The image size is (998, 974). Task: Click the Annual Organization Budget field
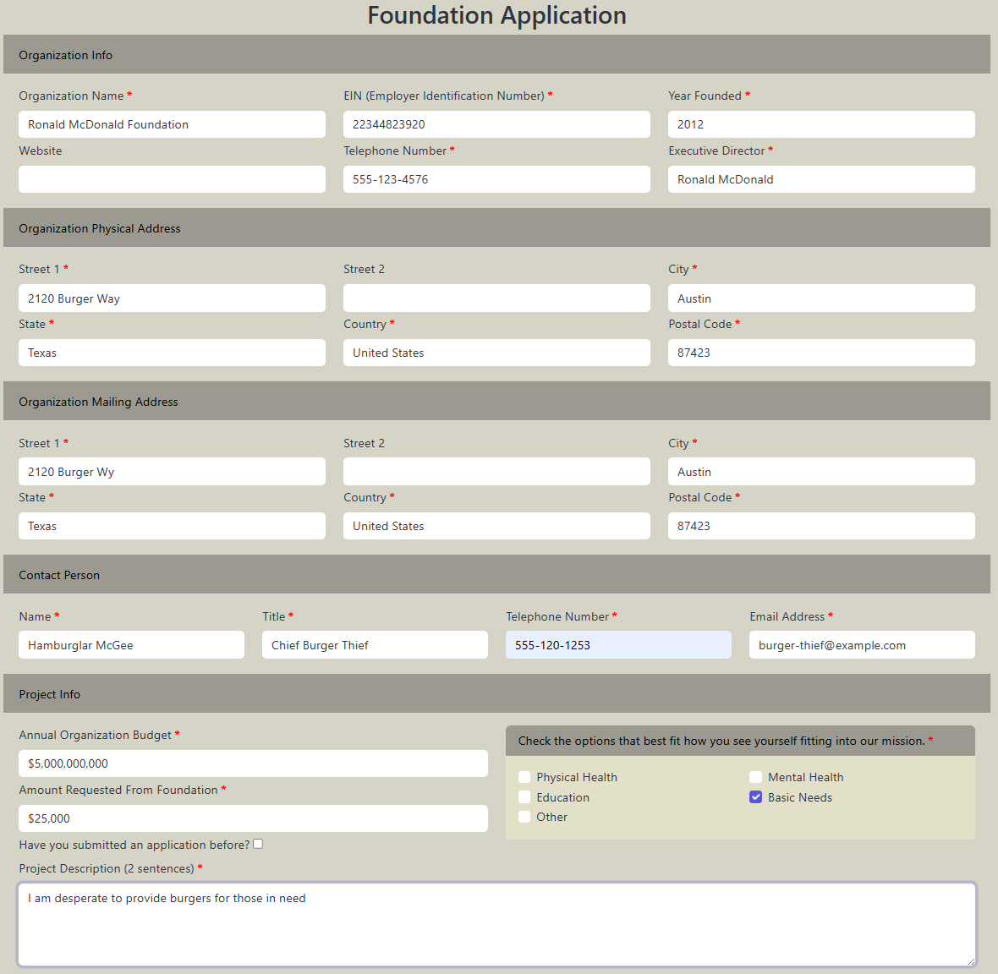[254, 763]
